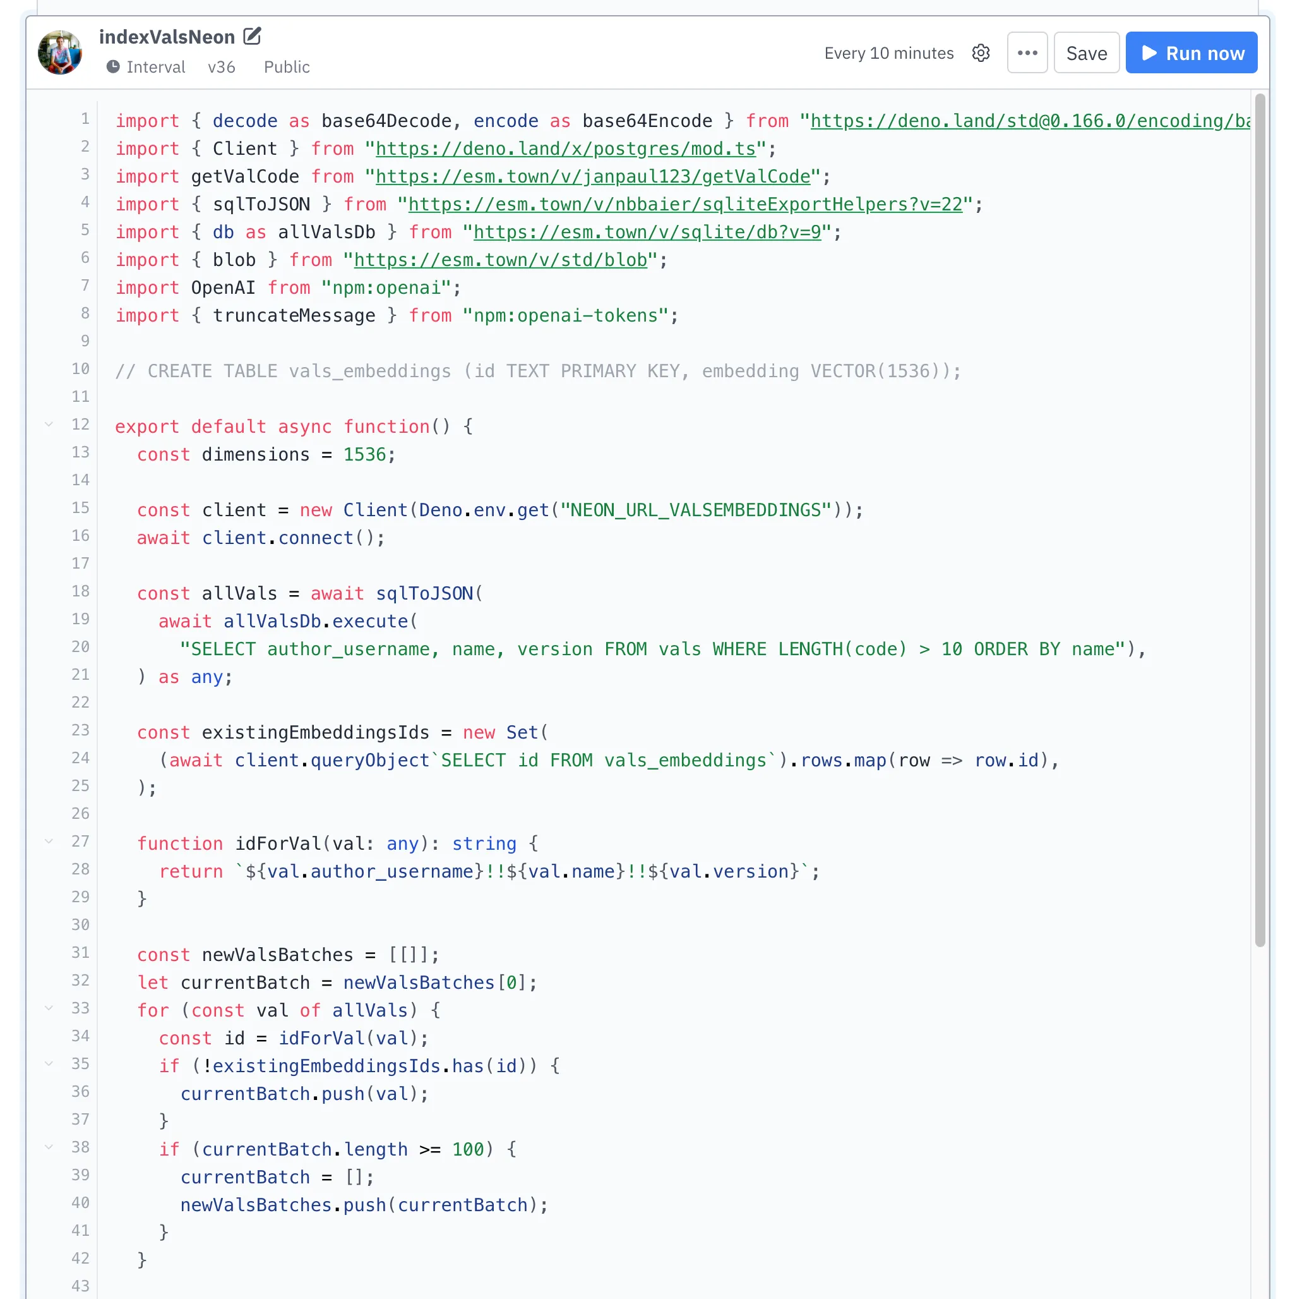Click the vertical scrollbar of the editor
This screenshot has height=1299, width=1302.
point(1259,519)
